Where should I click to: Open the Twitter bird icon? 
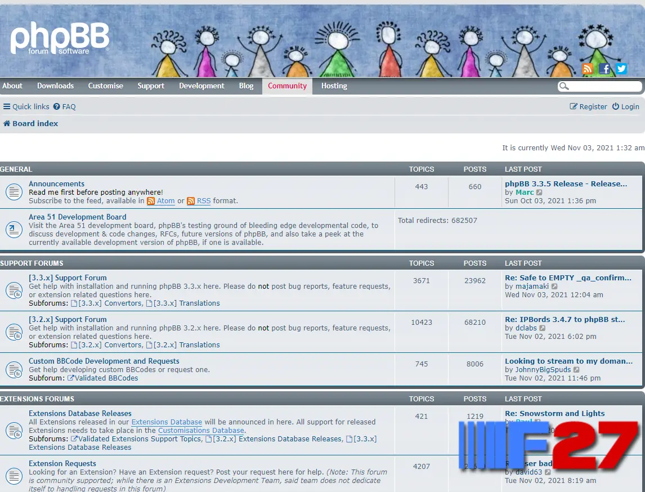tap(621, 69)
